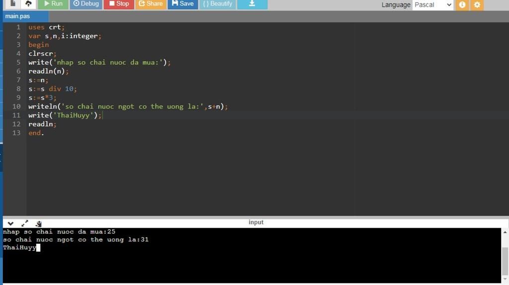Click the input label of console
Screen dimensions: 509x285
click(x=256, y=222)
